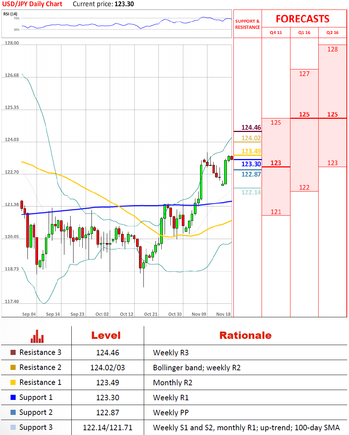Viewport: 349px width, 435px height.
Task: Click the Support 2 steel-blue swatch
Action: click(x=13, y=412)
